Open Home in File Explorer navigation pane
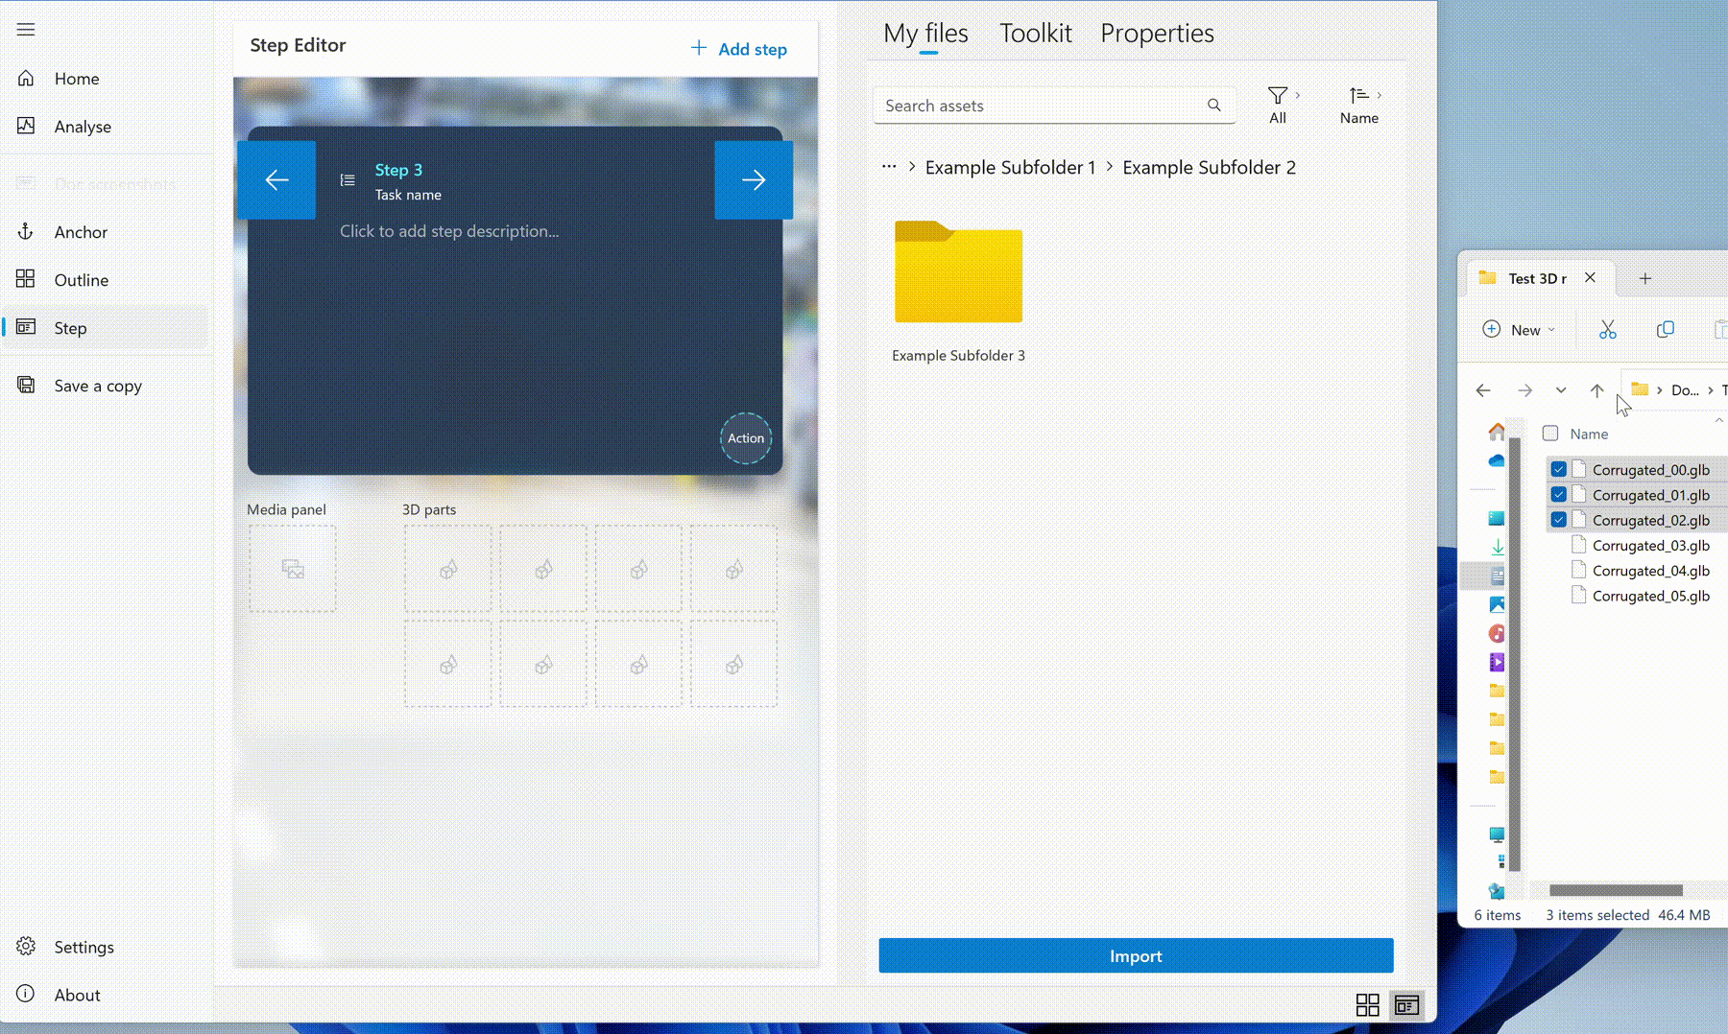Viewport: 1728px width, 1034px height. click(x=1497, y=432)
